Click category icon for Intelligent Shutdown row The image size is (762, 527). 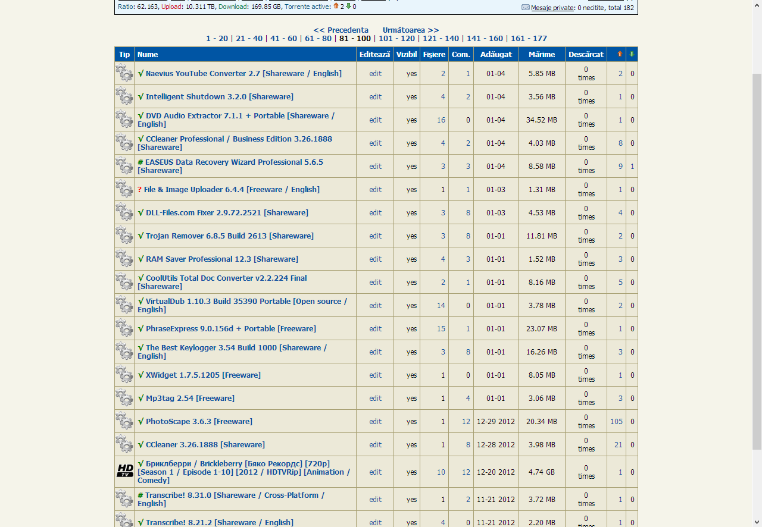point(124,96)
